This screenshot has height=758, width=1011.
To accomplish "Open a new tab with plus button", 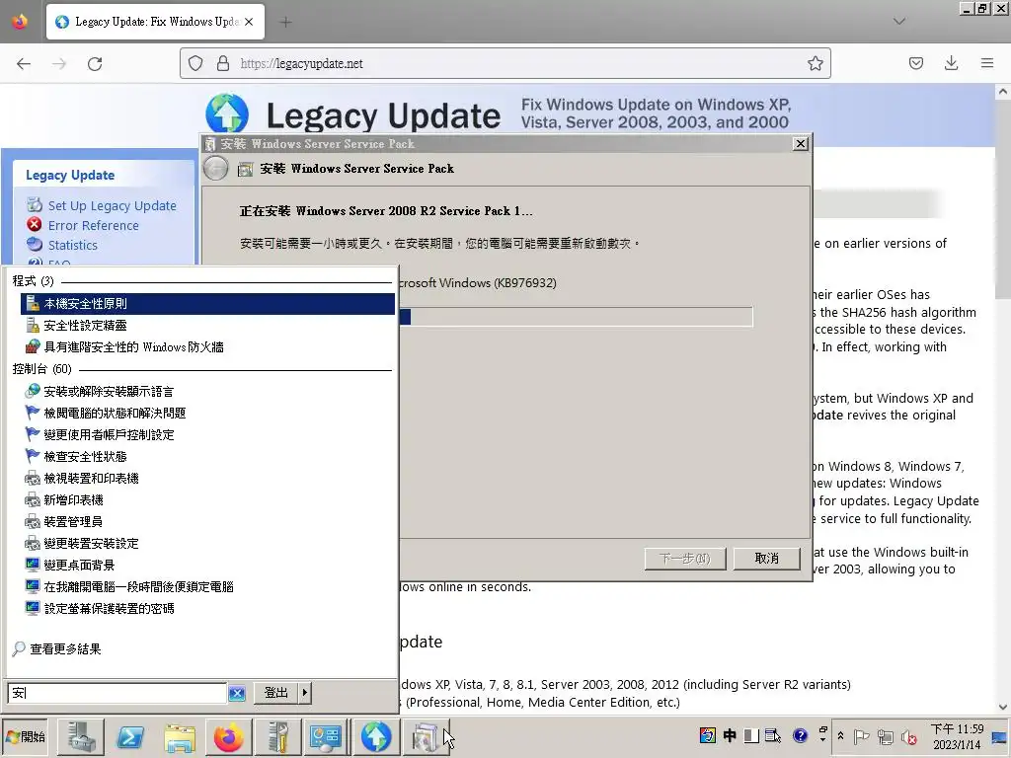I will pyautogui.click(x=285, y=22).
